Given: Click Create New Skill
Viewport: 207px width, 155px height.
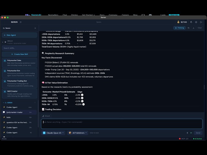Looking at the screenshot, I should pos(19,54).
